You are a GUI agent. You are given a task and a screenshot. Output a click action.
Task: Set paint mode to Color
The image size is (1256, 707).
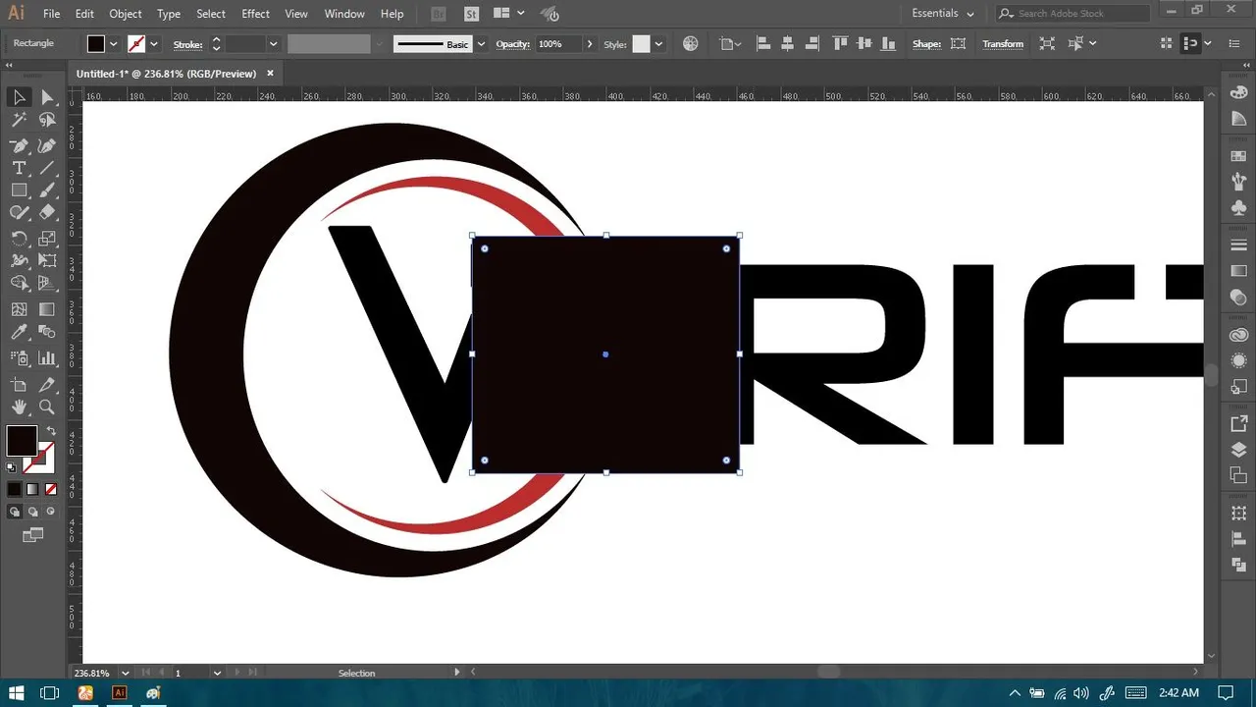tap(15, 489)
